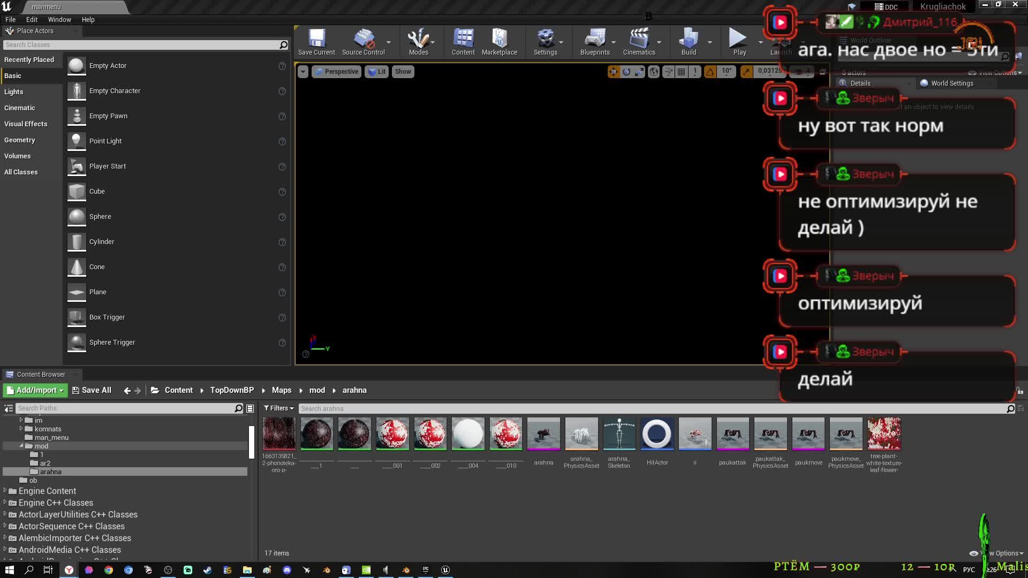Open the Filters dropdown in Content Browser

278,408
